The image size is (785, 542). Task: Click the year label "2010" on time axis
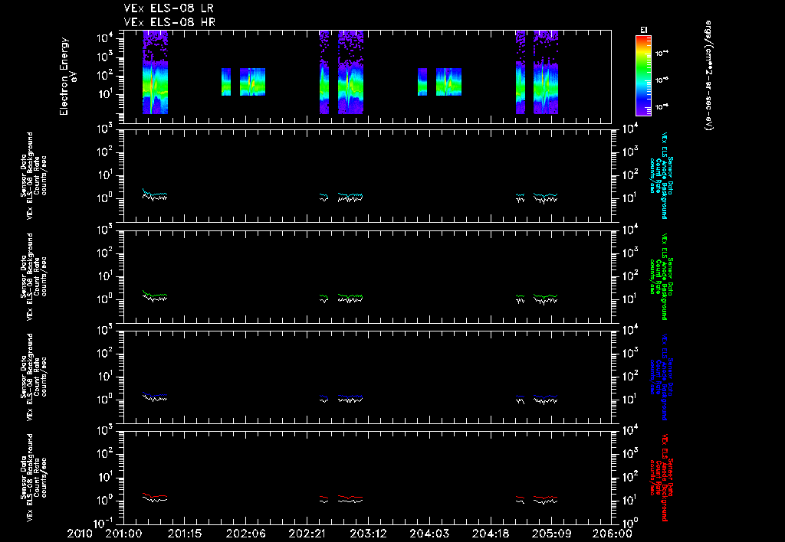(x=80, y=534)
